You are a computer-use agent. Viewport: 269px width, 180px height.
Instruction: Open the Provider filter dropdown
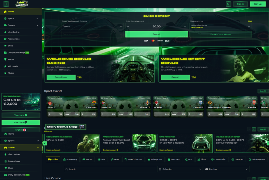pyautogui.click(x=226, y=169)
